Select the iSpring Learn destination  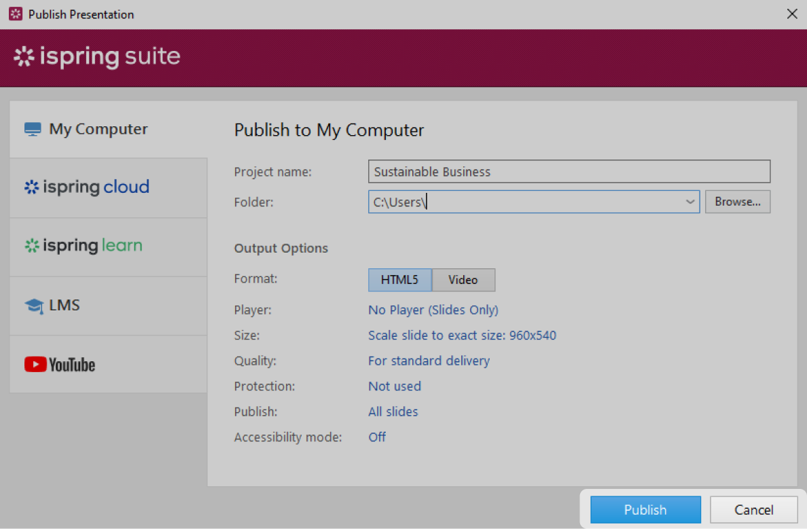[x=83, y=246]
